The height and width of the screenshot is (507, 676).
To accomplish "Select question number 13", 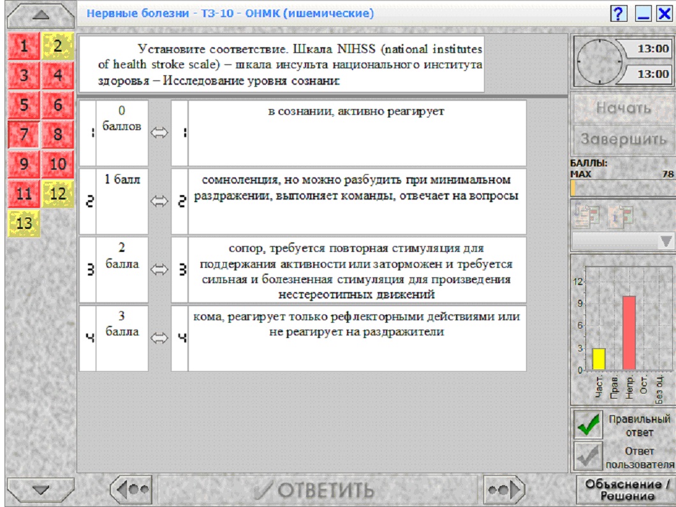I will [x=24, y=223].
